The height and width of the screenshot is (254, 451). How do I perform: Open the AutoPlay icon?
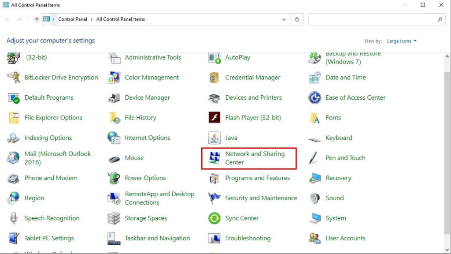(214, 58)
